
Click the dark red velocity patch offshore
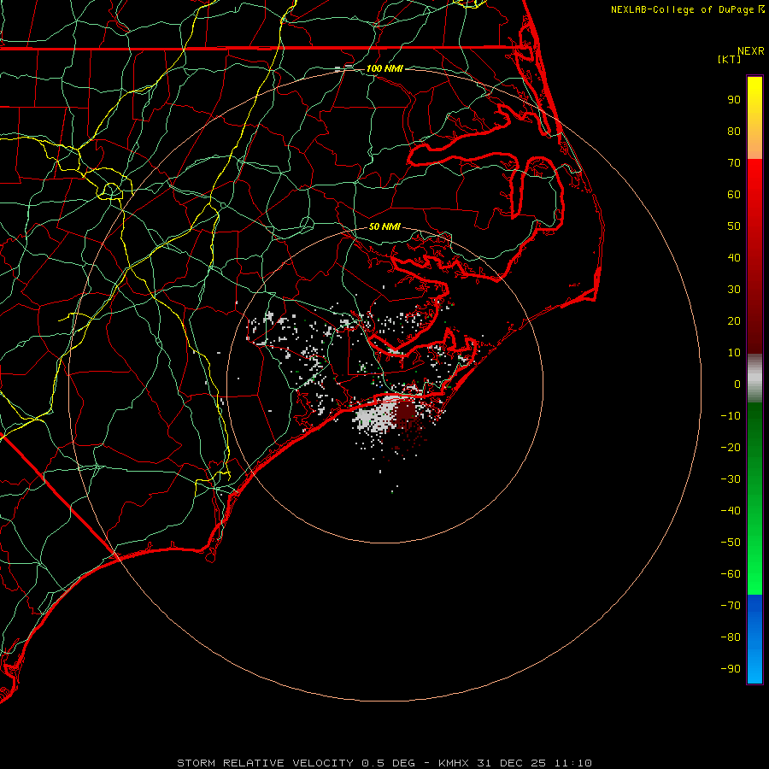(x=407, y=411)
